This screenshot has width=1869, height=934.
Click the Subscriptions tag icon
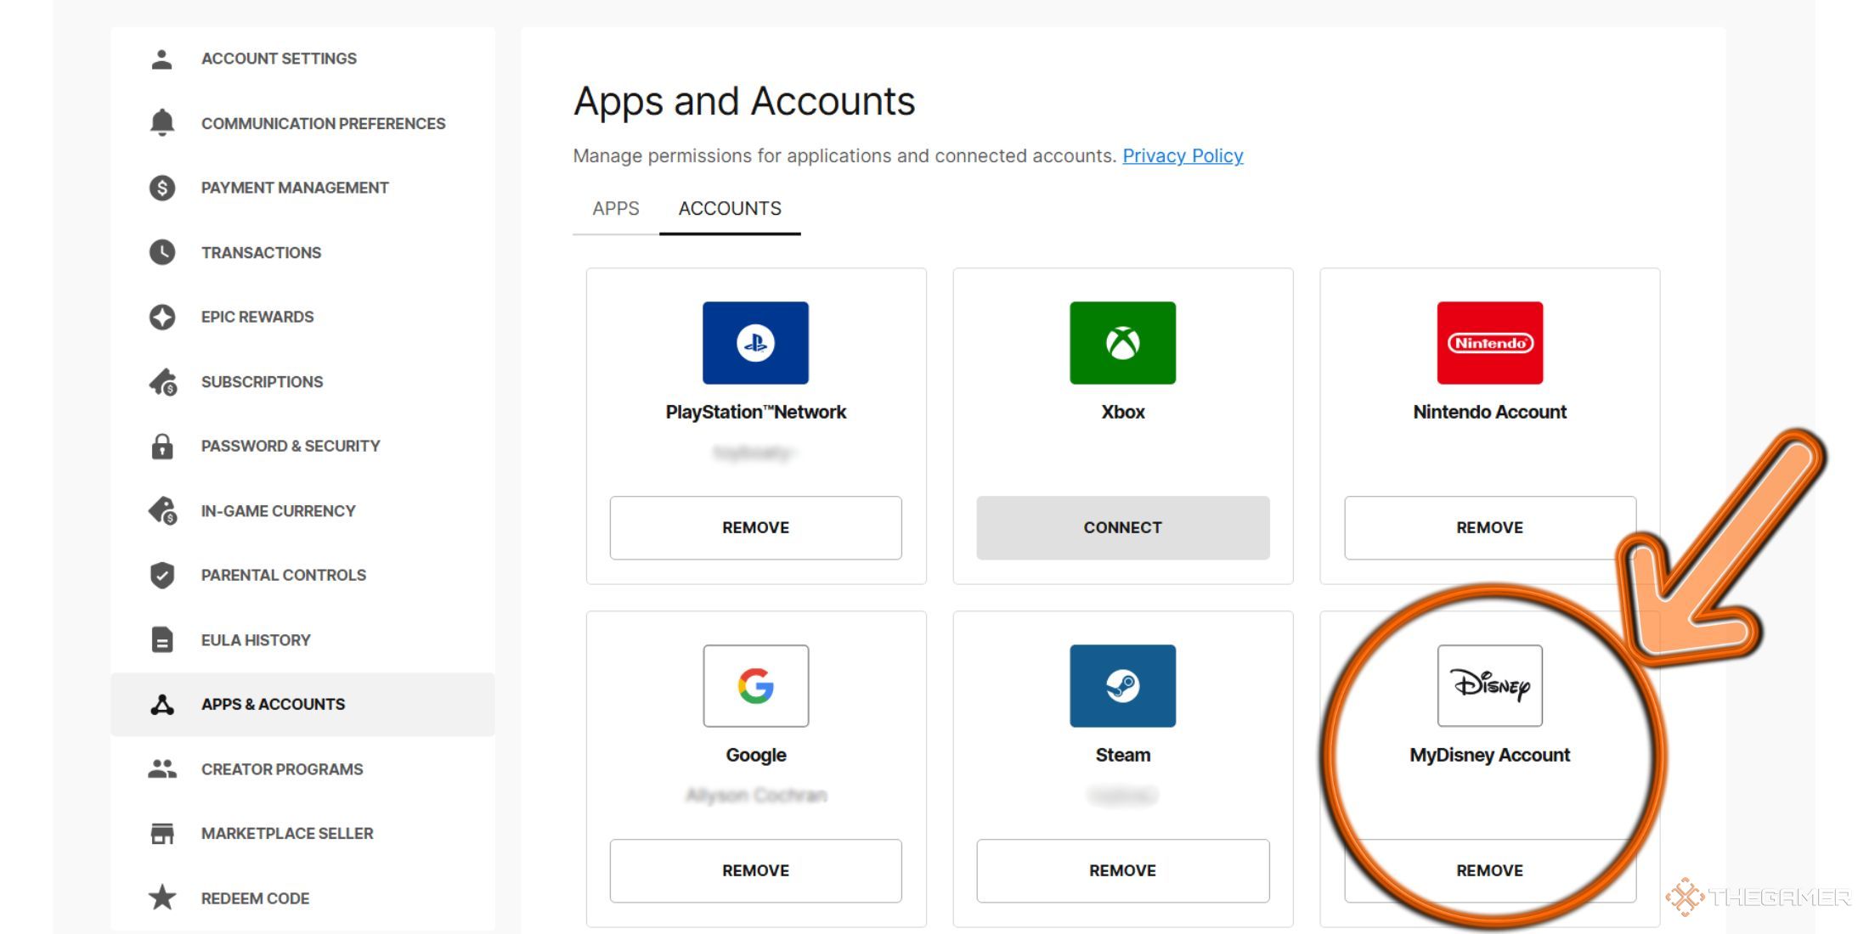coord(162,382)
